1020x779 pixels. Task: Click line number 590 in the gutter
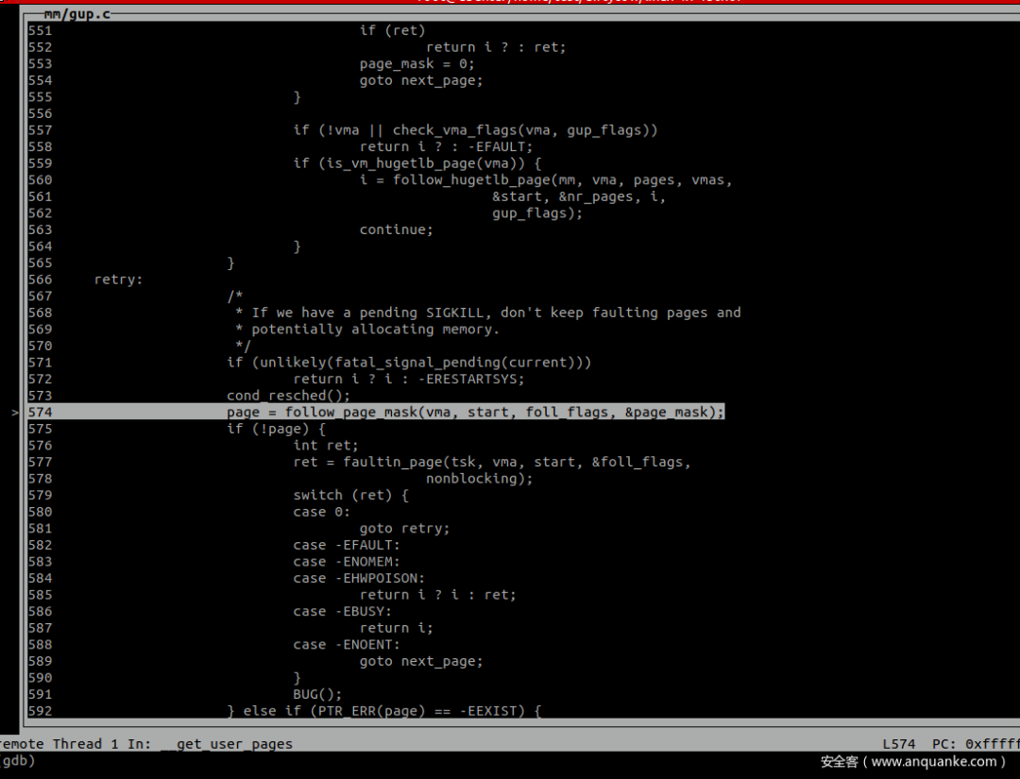[x=40, y=678]
